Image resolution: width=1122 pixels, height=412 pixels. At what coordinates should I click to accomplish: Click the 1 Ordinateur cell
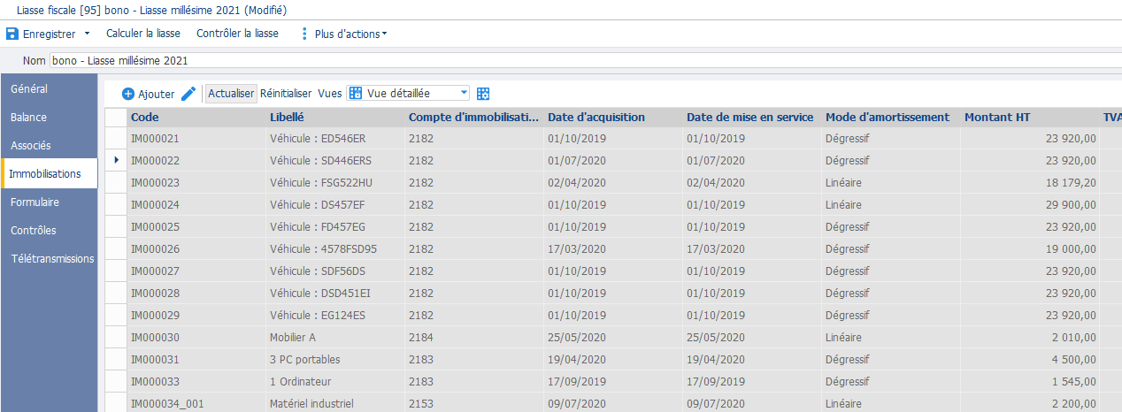coord(335,381)
